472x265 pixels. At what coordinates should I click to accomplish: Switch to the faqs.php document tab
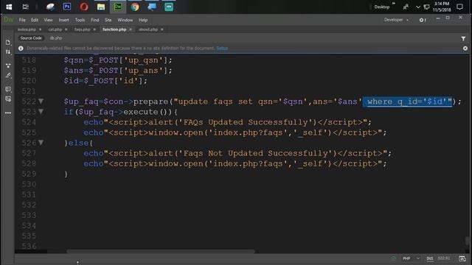pyautogui.click(x=82, y=29)
